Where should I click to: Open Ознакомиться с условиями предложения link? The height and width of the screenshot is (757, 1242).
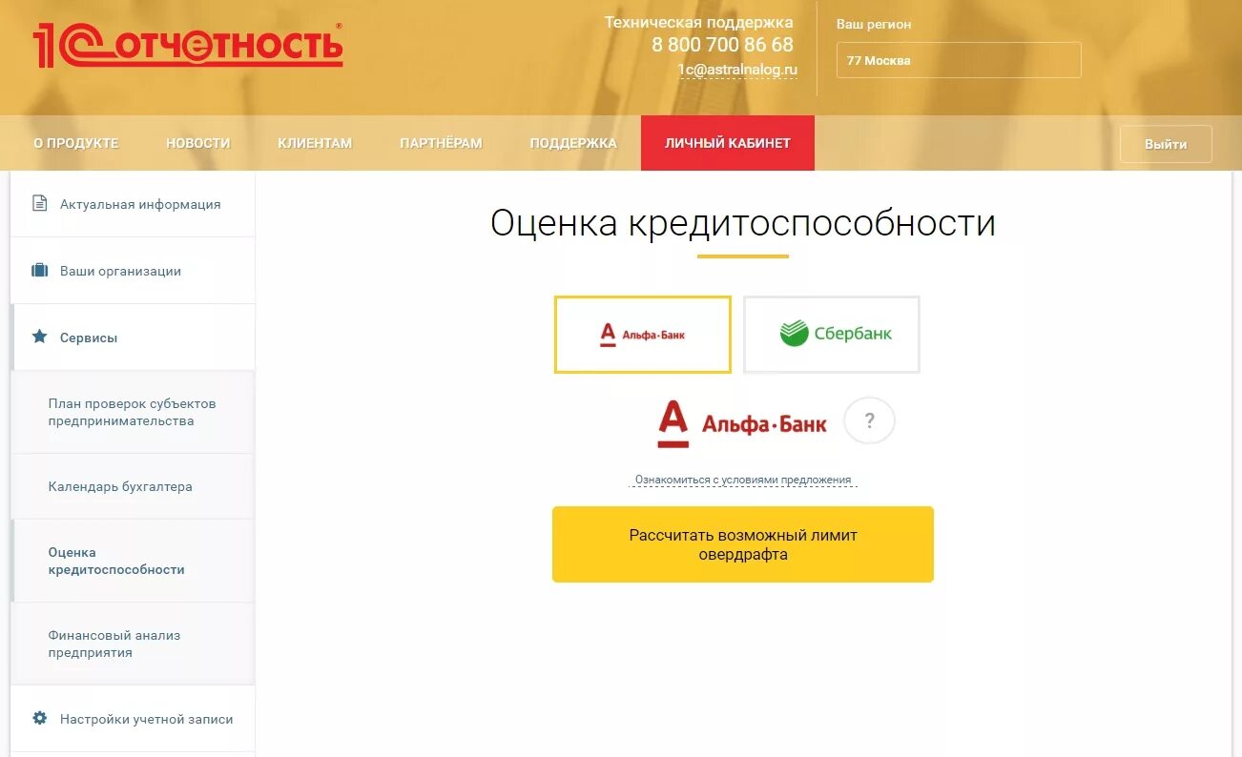743,481
